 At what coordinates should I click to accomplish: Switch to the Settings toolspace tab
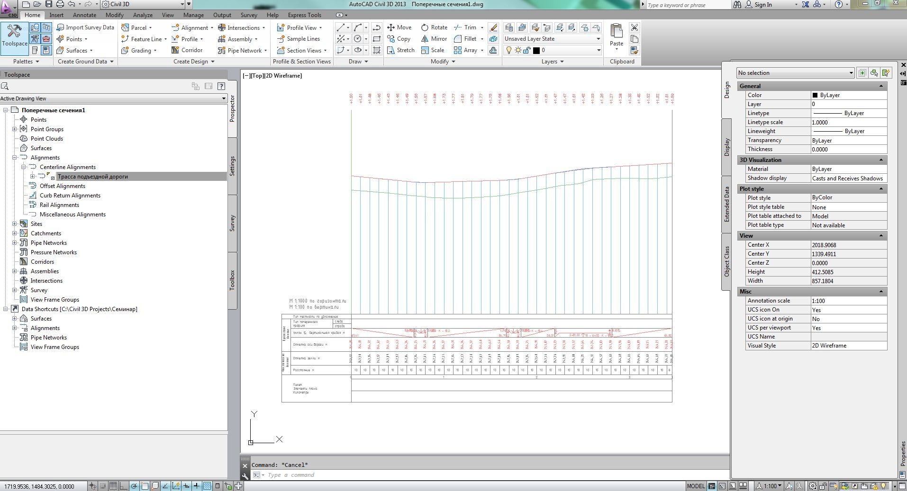pyautogui.click(x=232, y=166)
